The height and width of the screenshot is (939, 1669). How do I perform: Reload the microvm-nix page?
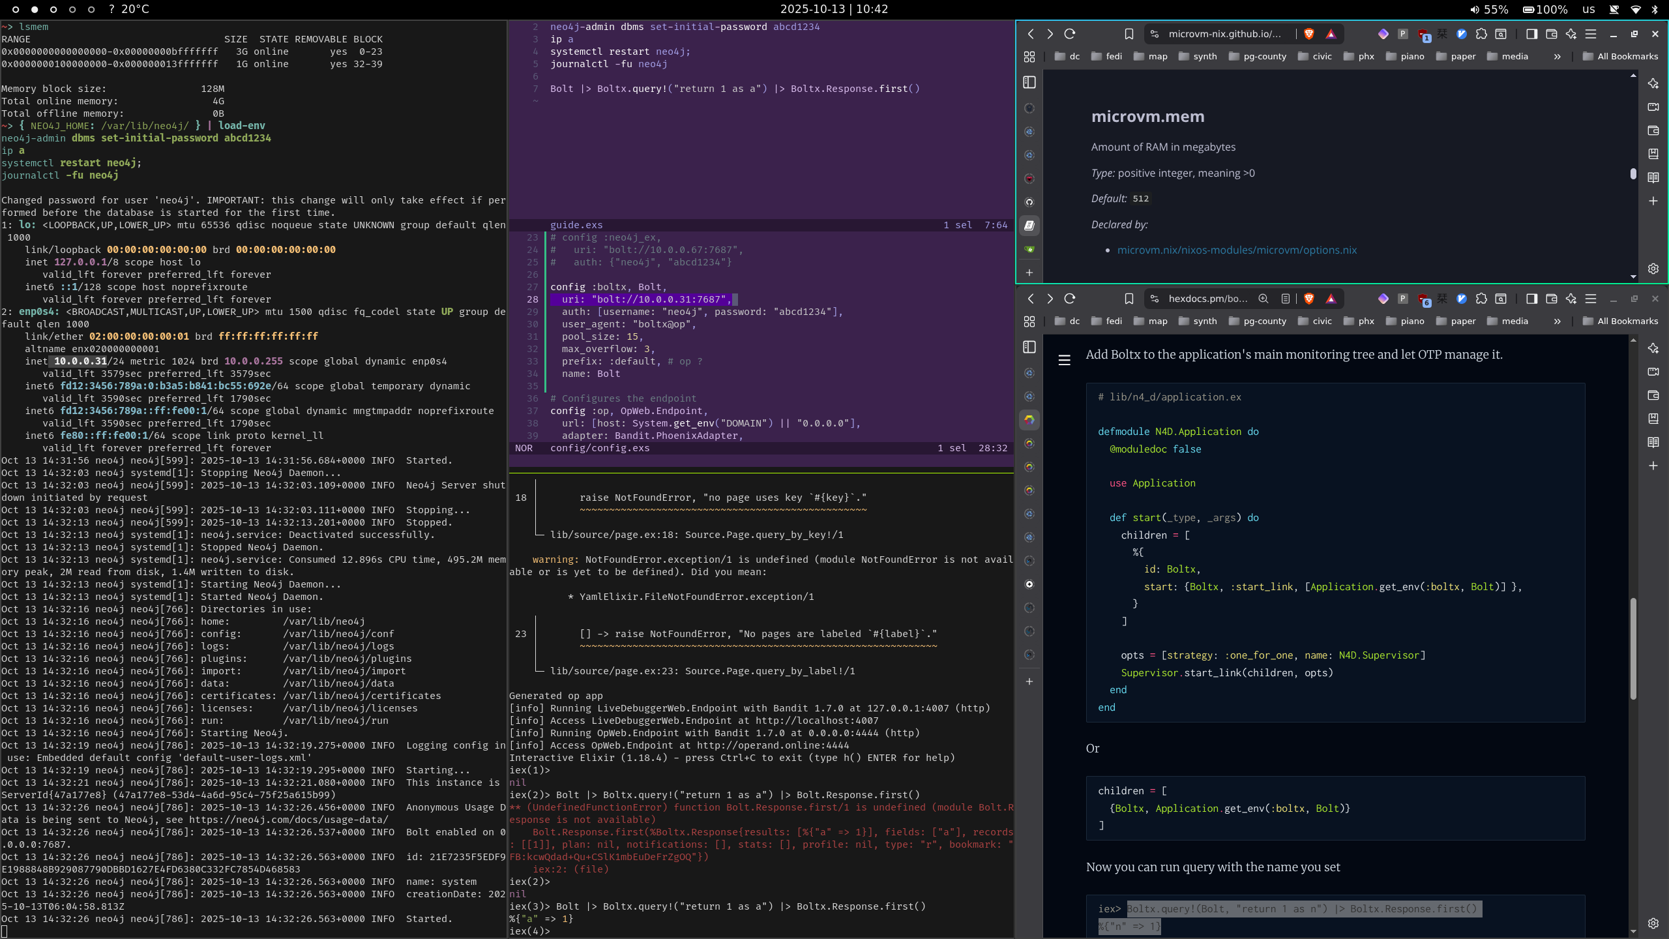1070,34
